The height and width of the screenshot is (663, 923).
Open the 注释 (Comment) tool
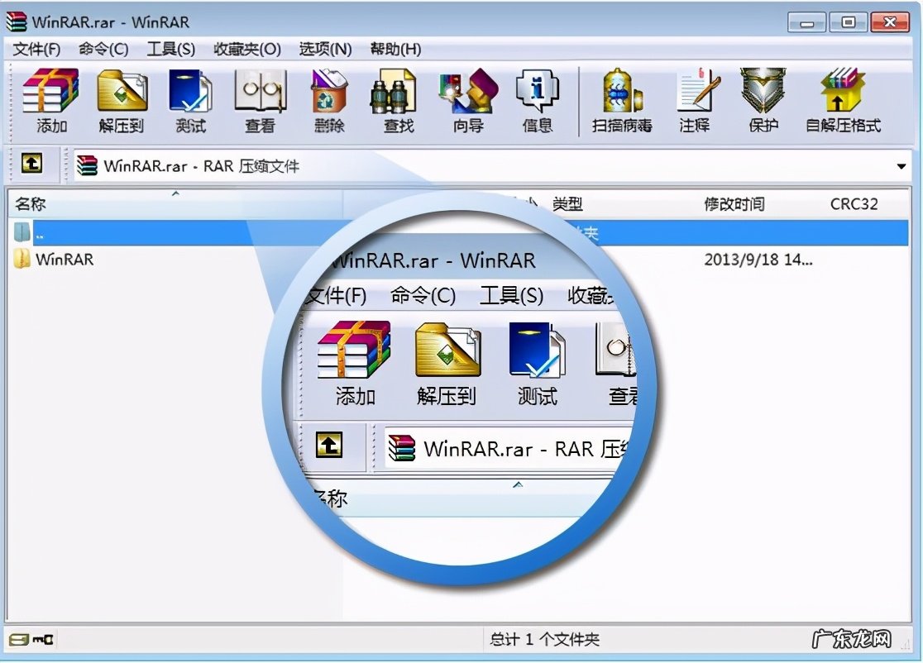pos(698,91)
